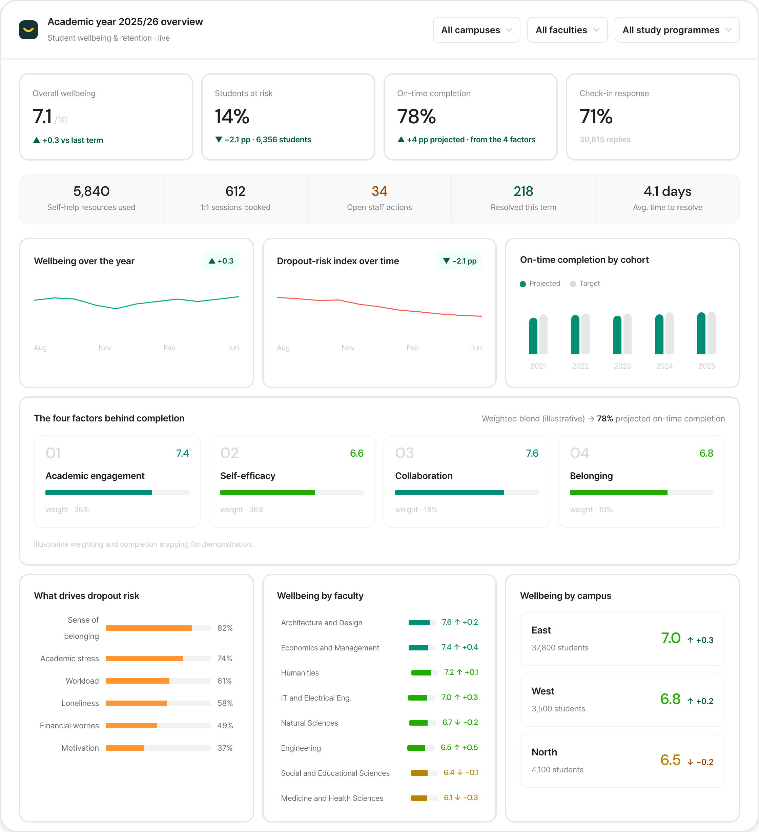Click the up arrow beside West +0.2
The height and width of the screenshot is (832, 759).
point(690,701)
